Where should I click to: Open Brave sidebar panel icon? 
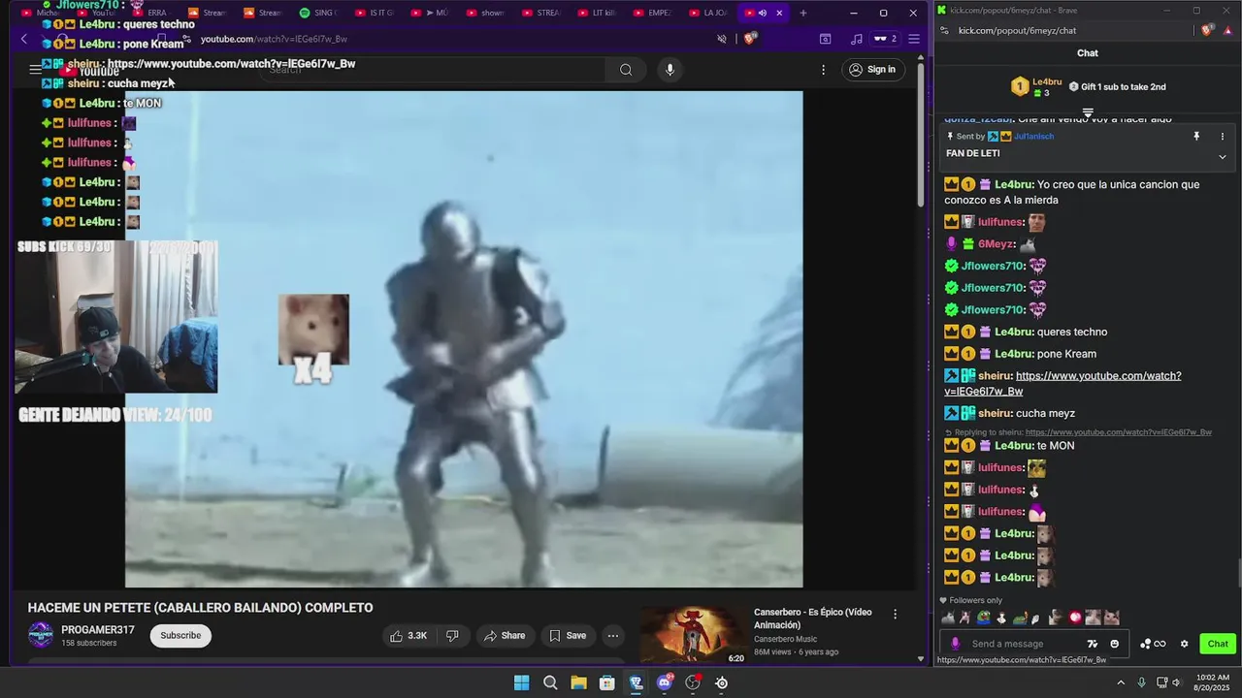(x=825, y=39)
